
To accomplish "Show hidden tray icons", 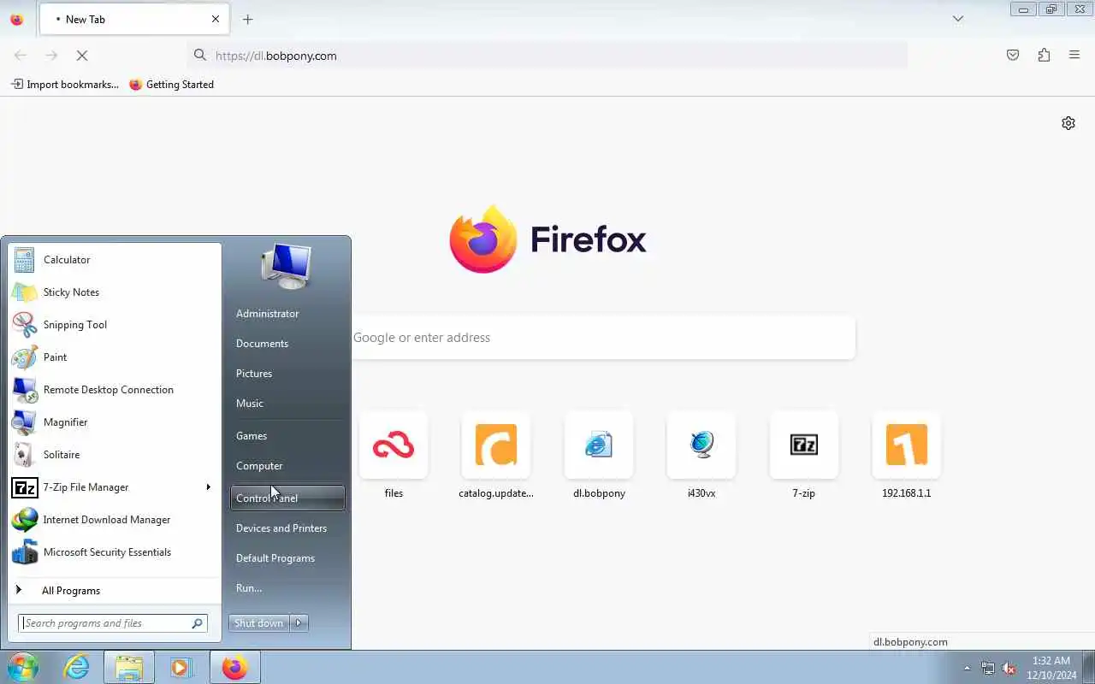I will (x=968, y=669).
